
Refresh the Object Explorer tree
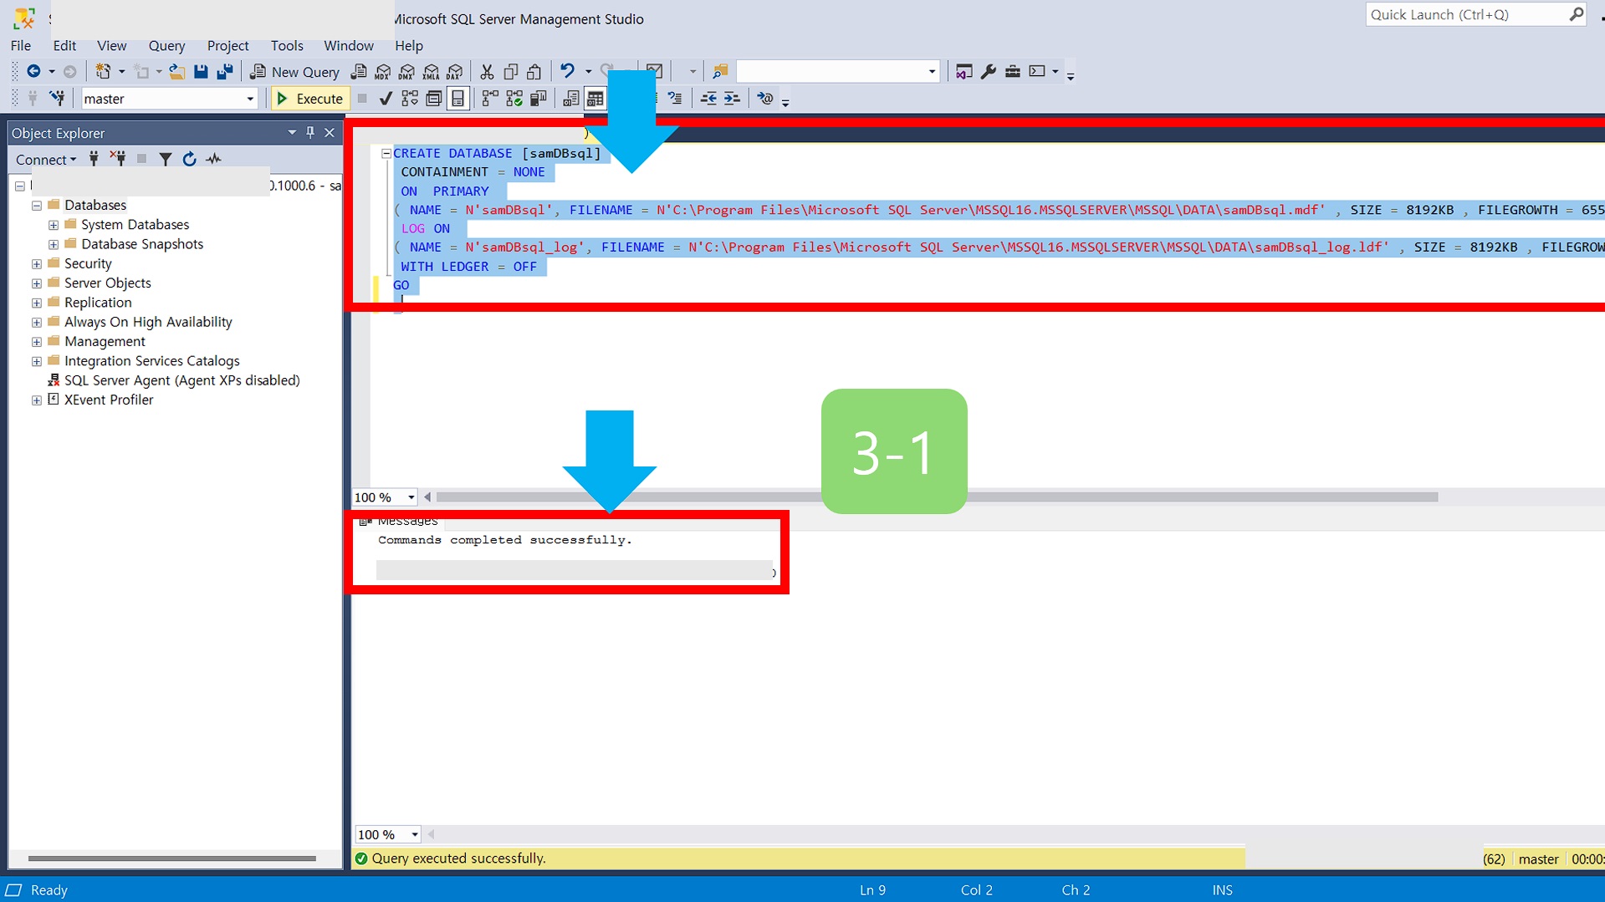[190, 159]
